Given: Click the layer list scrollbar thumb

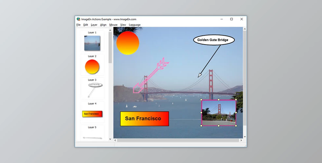Looking at the screenshot, I should pos(110,48).
